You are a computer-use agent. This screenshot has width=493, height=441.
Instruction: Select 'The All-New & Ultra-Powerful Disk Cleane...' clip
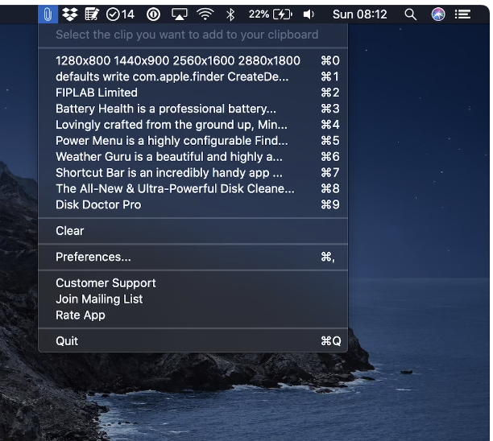193,189
